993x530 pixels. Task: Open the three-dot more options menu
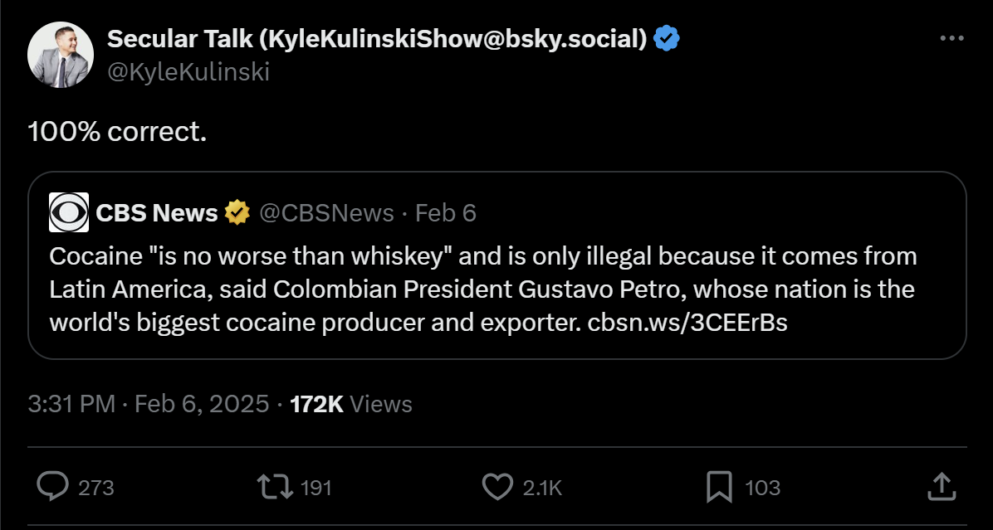[951, 39]
